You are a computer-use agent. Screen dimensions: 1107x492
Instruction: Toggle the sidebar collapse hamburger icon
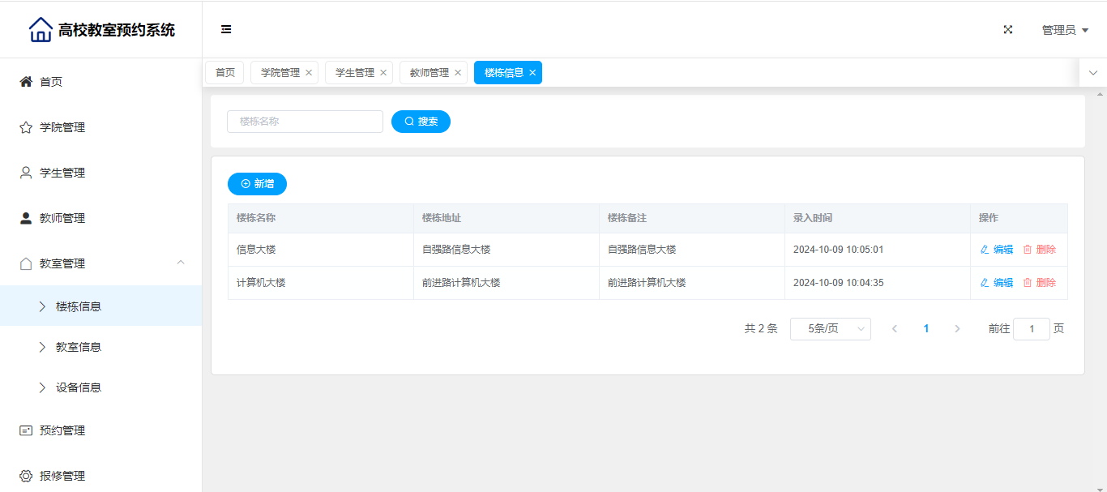pos(226,30)
